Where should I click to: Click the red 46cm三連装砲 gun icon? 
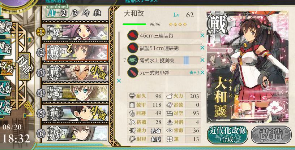(x=133, y=35)
